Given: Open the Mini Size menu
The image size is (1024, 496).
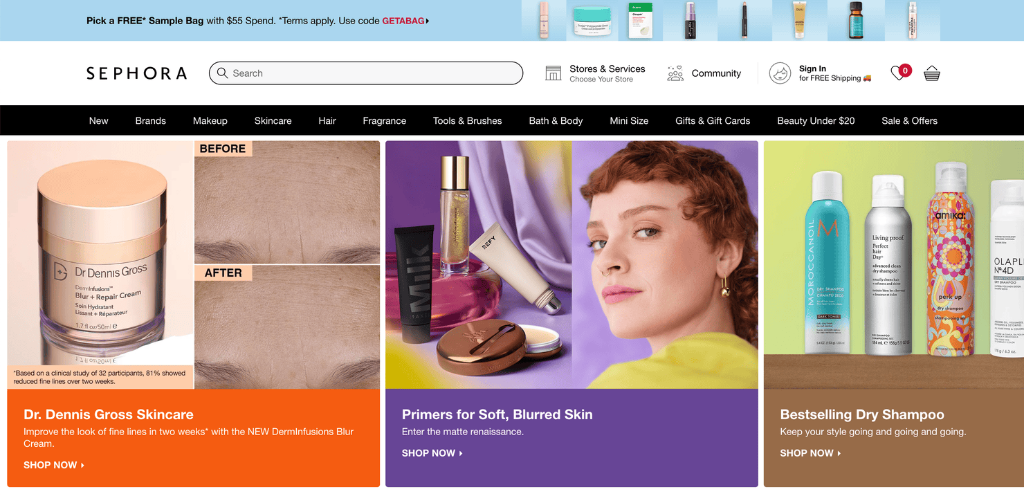Looking at the screenshot, I should (x=629, y=120).
